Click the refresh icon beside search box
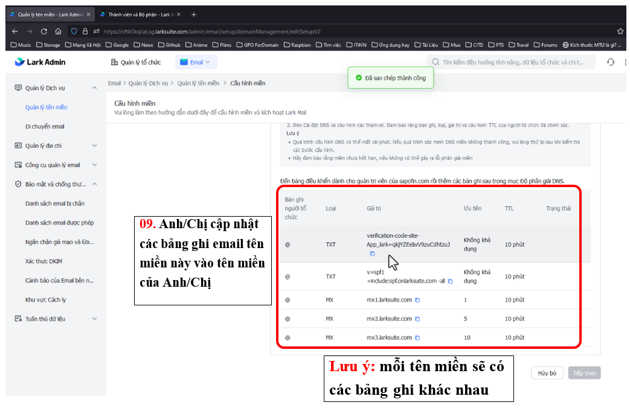630x408 pixels. point(611,62)
